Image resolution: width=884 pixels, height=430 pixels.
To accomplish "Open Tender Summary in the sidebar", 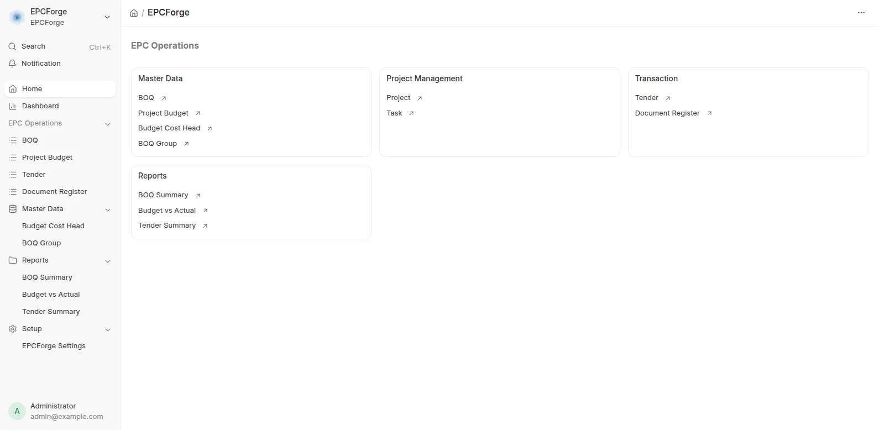I will [51, 312].
